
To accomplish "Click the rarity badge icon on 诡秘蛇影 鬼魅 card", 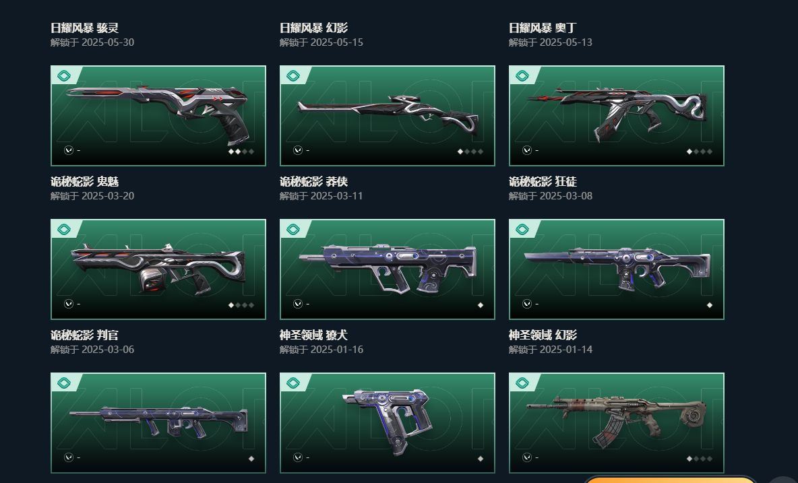I will pyautogui.click(x=64, y=75).
